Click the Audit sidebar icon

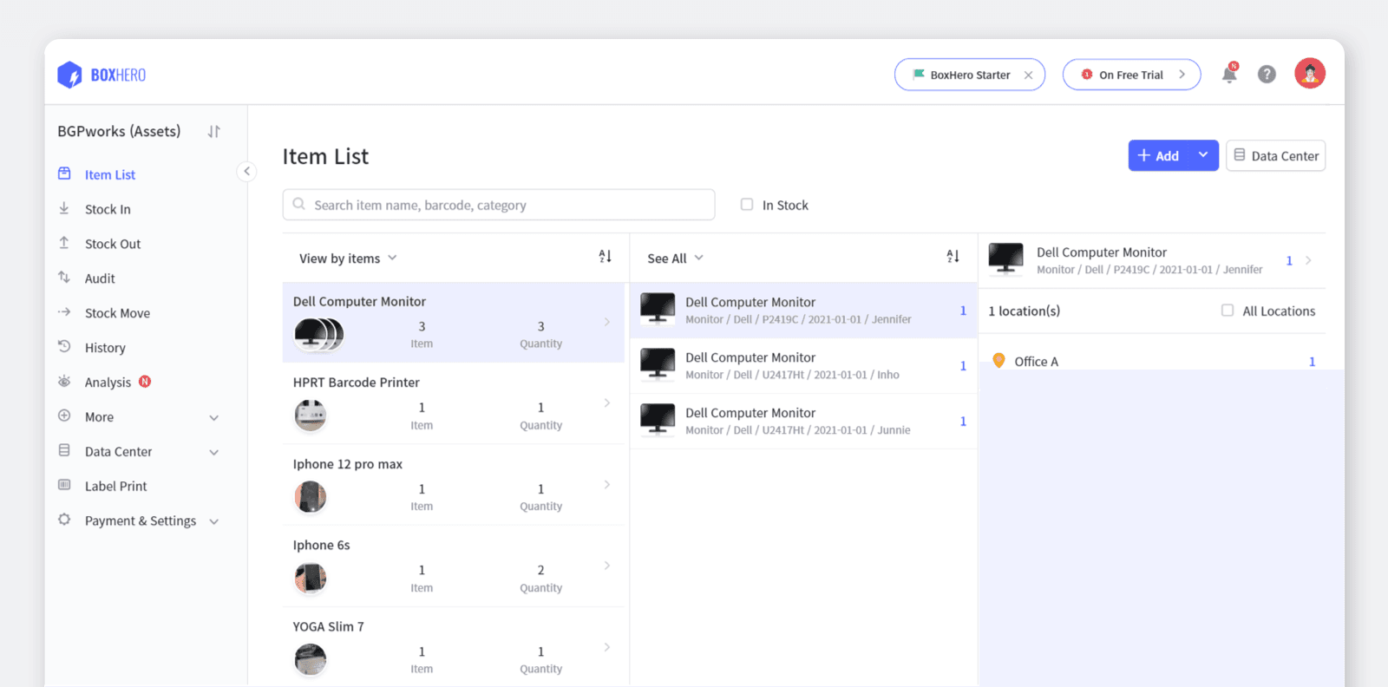pos(64,278)
